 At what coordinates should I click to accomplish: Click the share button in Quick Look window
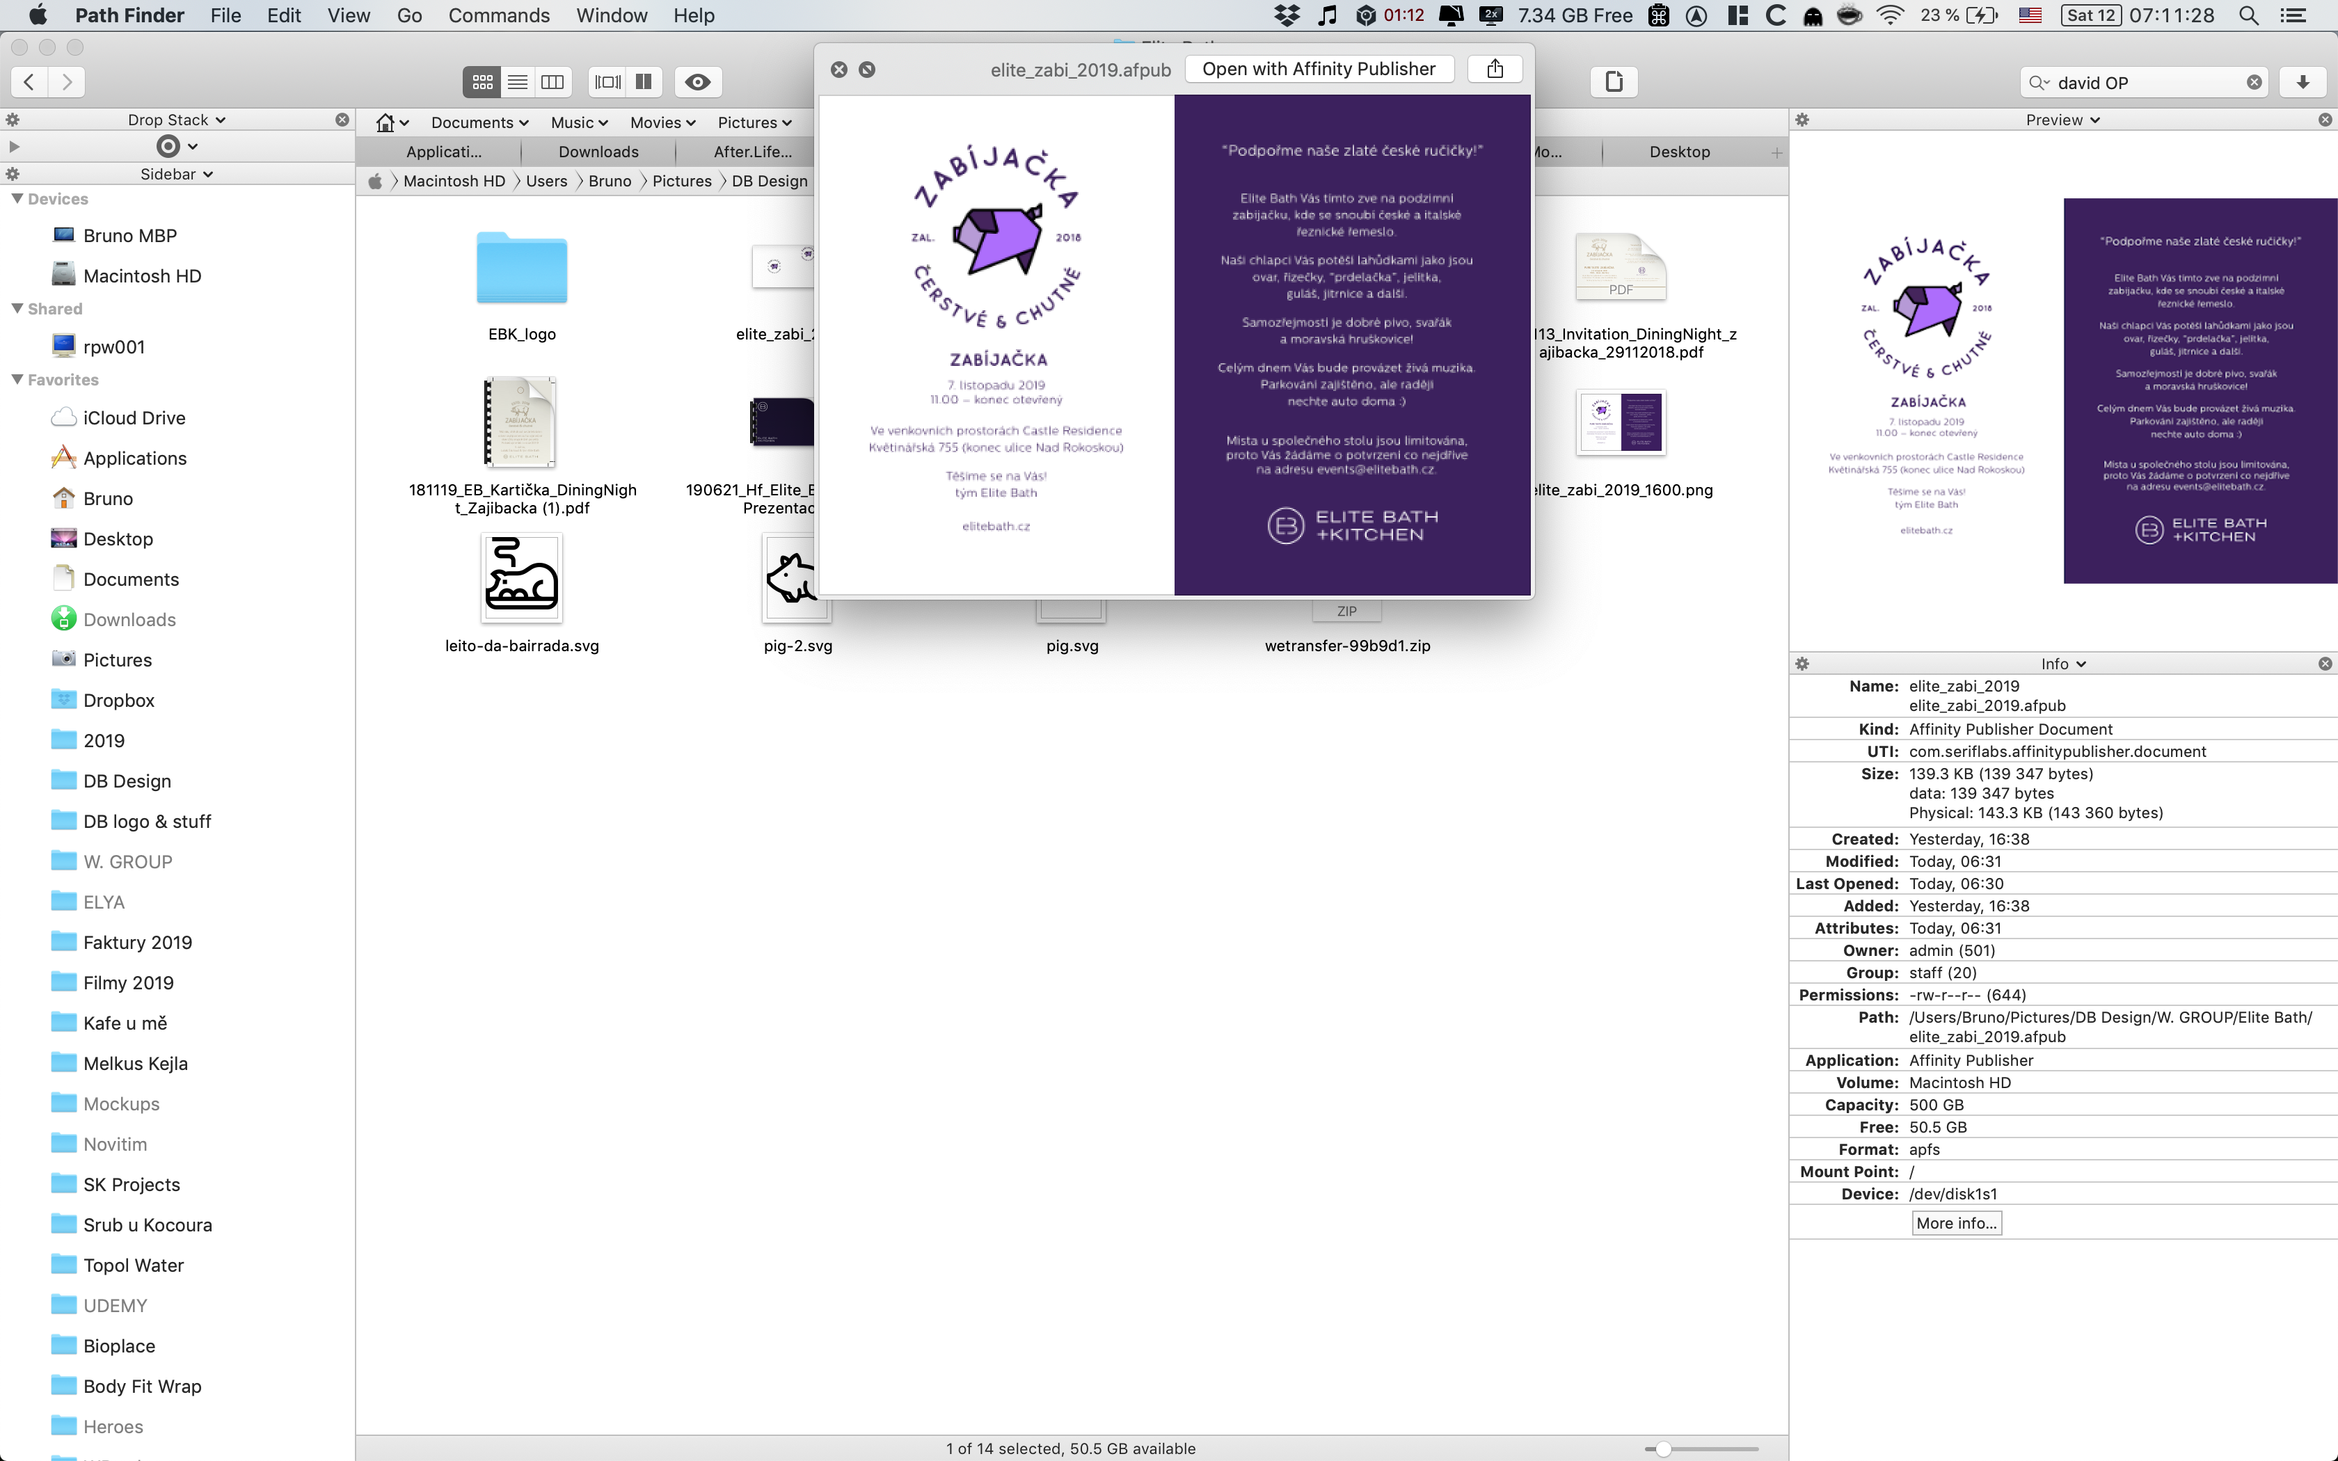1495,69
